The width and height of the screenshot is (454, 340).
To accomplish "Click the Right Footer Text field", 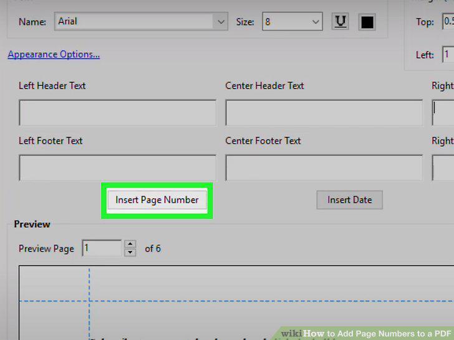I will (443, 168).
